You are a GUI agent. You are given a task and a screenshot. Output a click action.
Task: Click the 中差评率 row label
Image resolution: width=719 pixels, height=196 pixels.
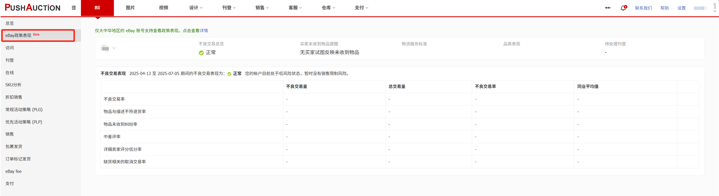coord(112,137)
